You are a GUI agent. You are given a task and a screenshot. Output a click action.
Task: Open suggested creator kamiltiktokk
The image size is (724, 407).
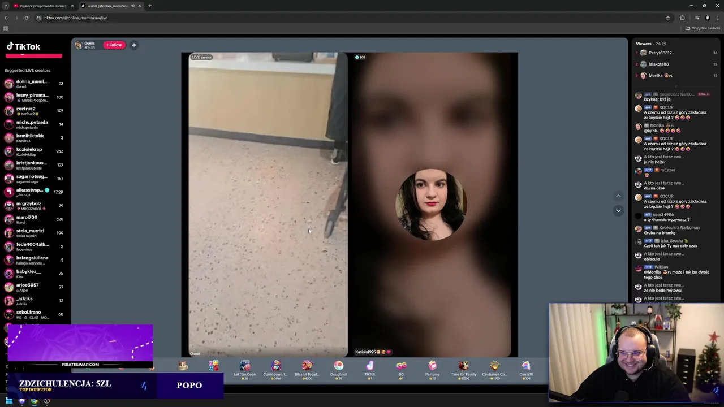(x=34, y=138)
